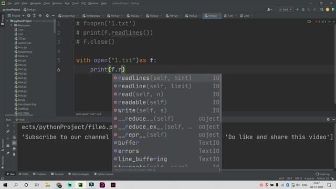The height and width of the screenshot is (189, 336).
Task: Click the green Debug bug icon
Action: tap(303, 9)
